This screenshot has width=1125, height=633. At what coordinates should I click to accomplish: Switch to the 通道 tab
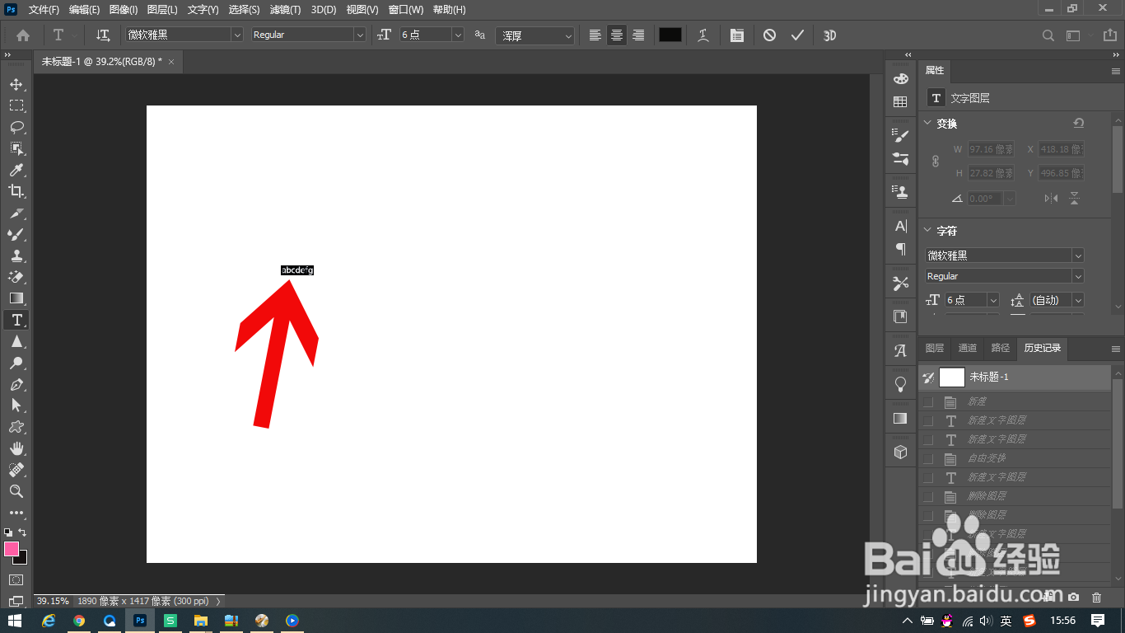[968, 348]
